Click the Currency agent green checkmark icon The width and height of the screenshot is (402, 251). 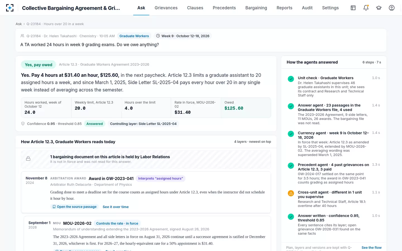tap(291, 134)
